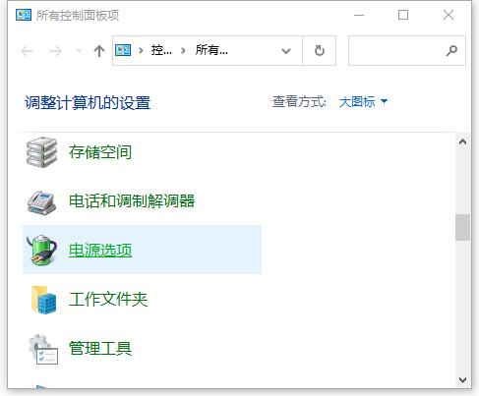The image size is (479, 396).
Task: Open the 管理工具 gear checklist icon
Action: [x=43, y=349]
